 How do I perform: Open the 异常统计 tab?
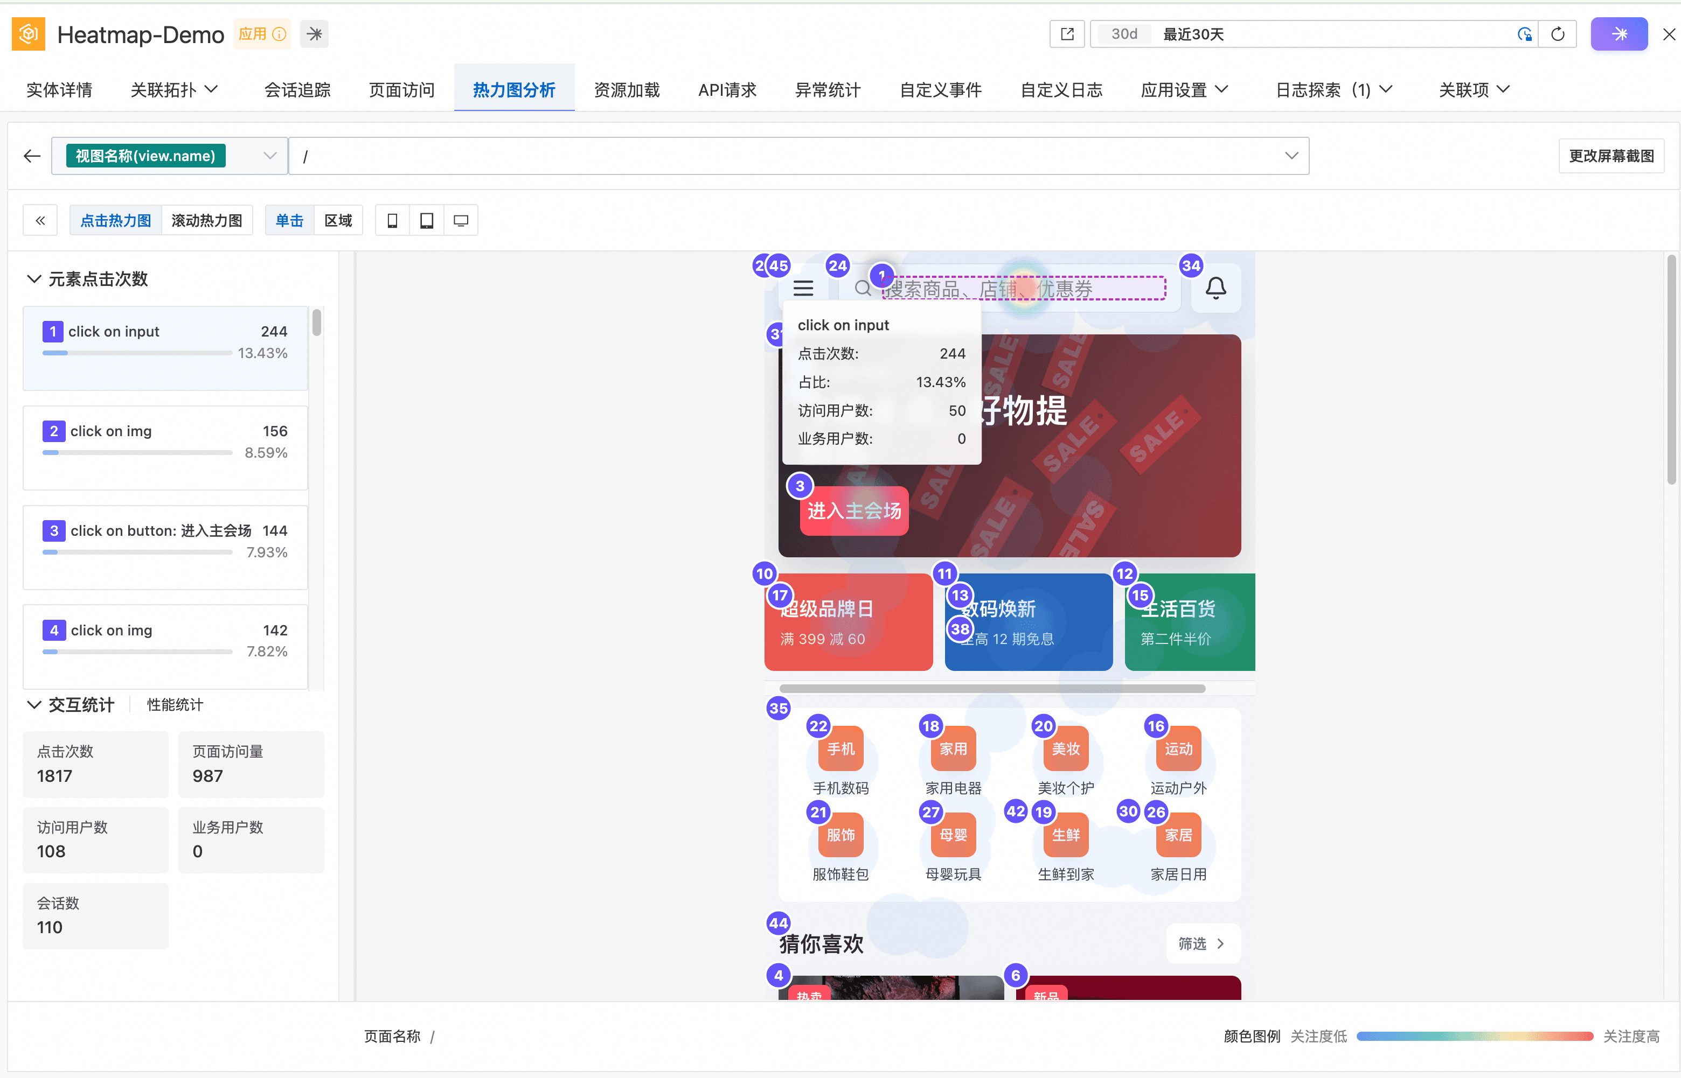tap(828, 89)
